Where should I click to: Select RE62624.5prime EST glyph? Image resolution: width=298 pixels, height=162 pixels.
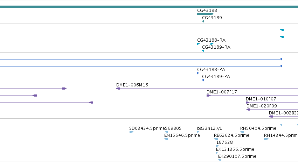click(x=216, y=139)
